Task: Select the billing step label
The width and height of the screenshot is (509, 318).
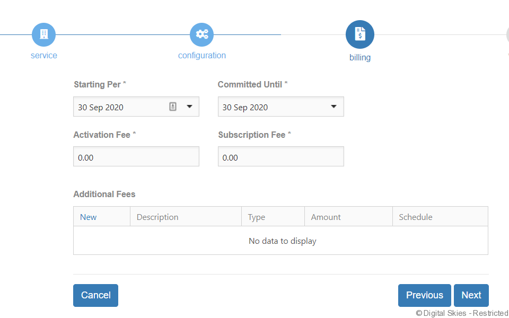Action: [x=360, y=58]
